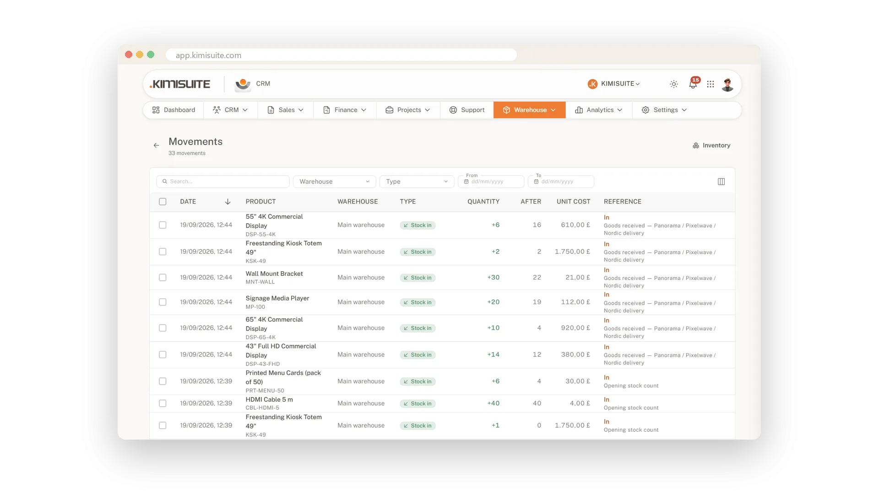
Task: Select the Signage Media Player row checkbox
Action: pyautogui.click(x=163, y=302)
